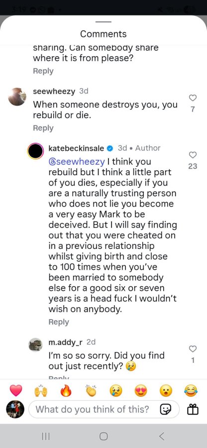This screenshot has height=448, width=207.
Task: Tap the Android back navigation button
Action: click(162, 436)
